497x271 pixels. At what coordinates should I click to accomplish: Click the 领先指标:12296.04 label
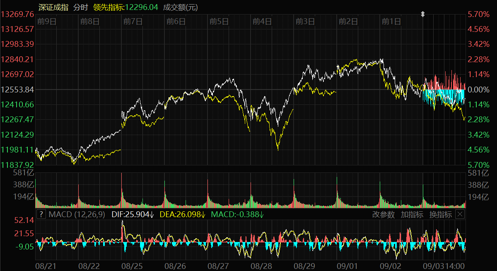(x=126, y=7)
